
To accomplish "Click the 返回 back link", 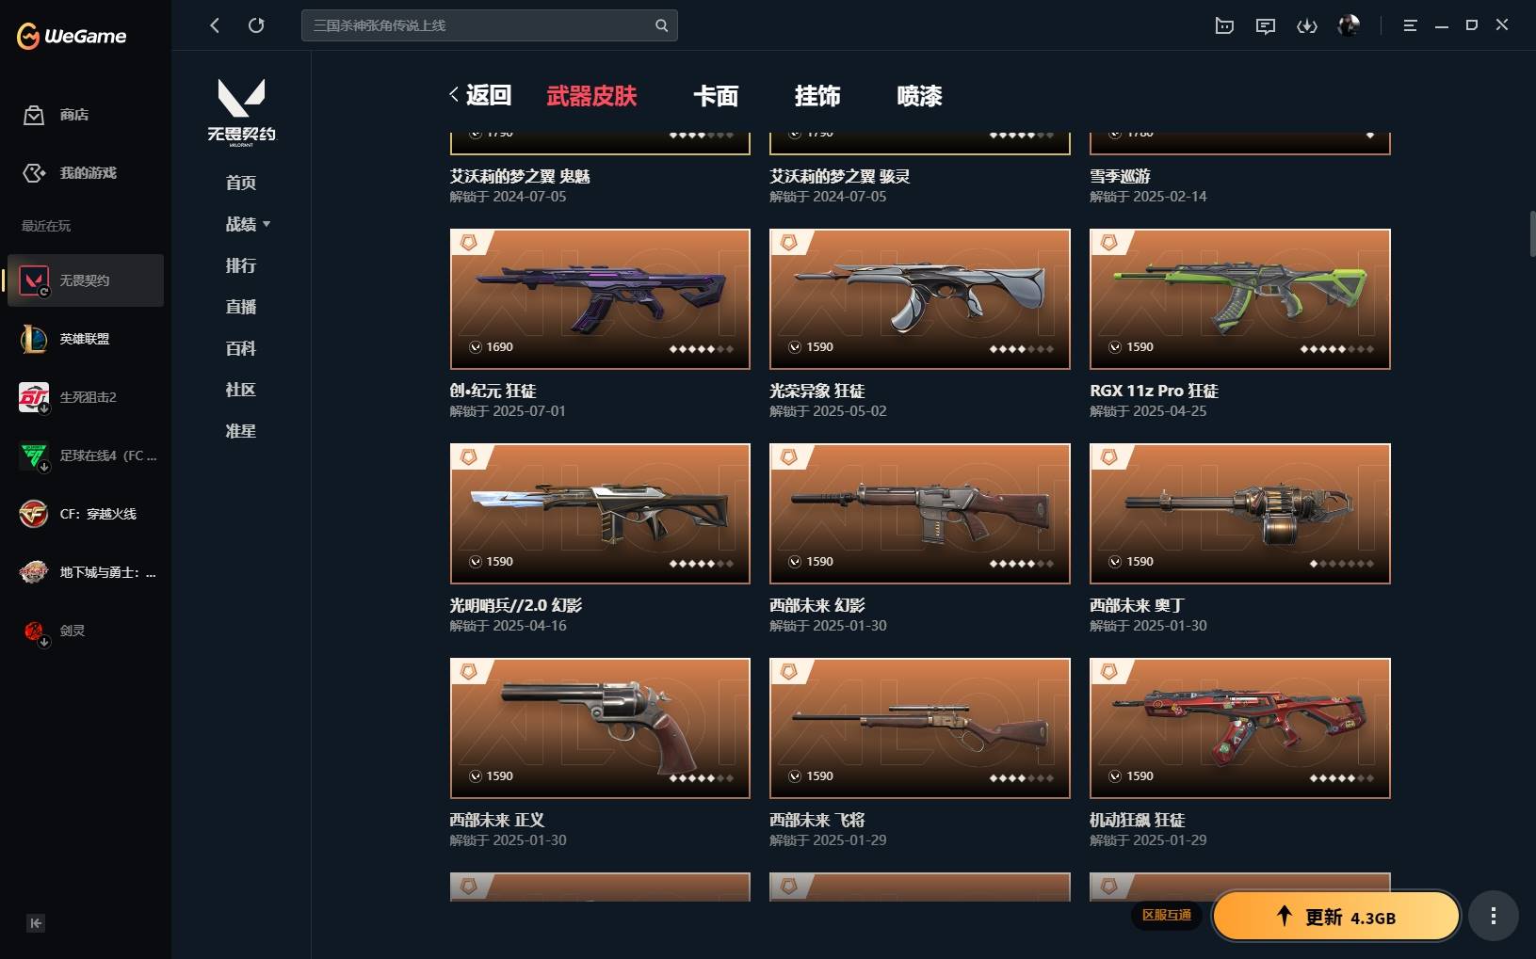I will tap(480, 95).
